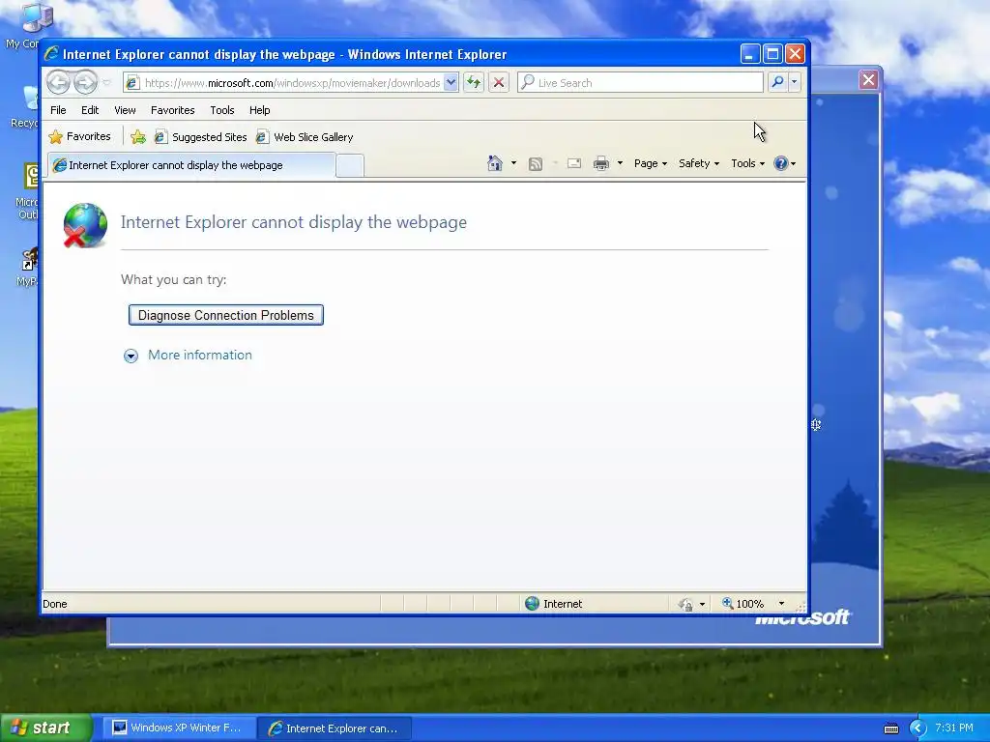Click the blue Help question mark icon
990x742 pixels.
(x=781, y=163)
